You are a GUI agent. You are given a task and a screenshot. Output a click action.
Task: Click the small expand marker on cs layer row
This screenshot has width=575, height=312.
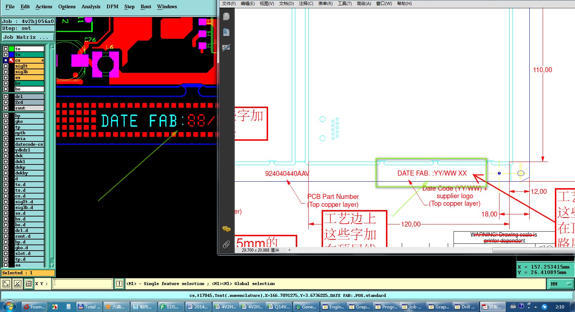point(42,60)
